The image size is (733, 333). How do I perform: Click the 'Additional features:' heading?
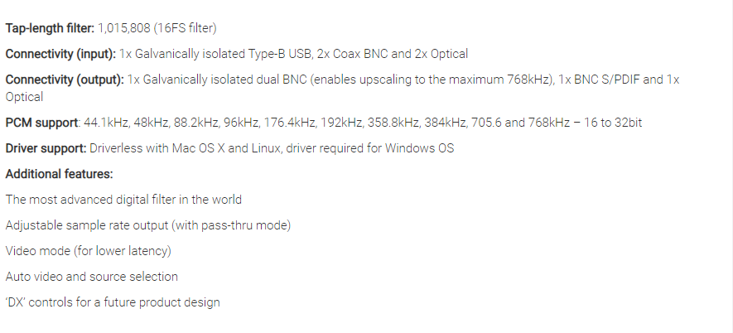59,174
